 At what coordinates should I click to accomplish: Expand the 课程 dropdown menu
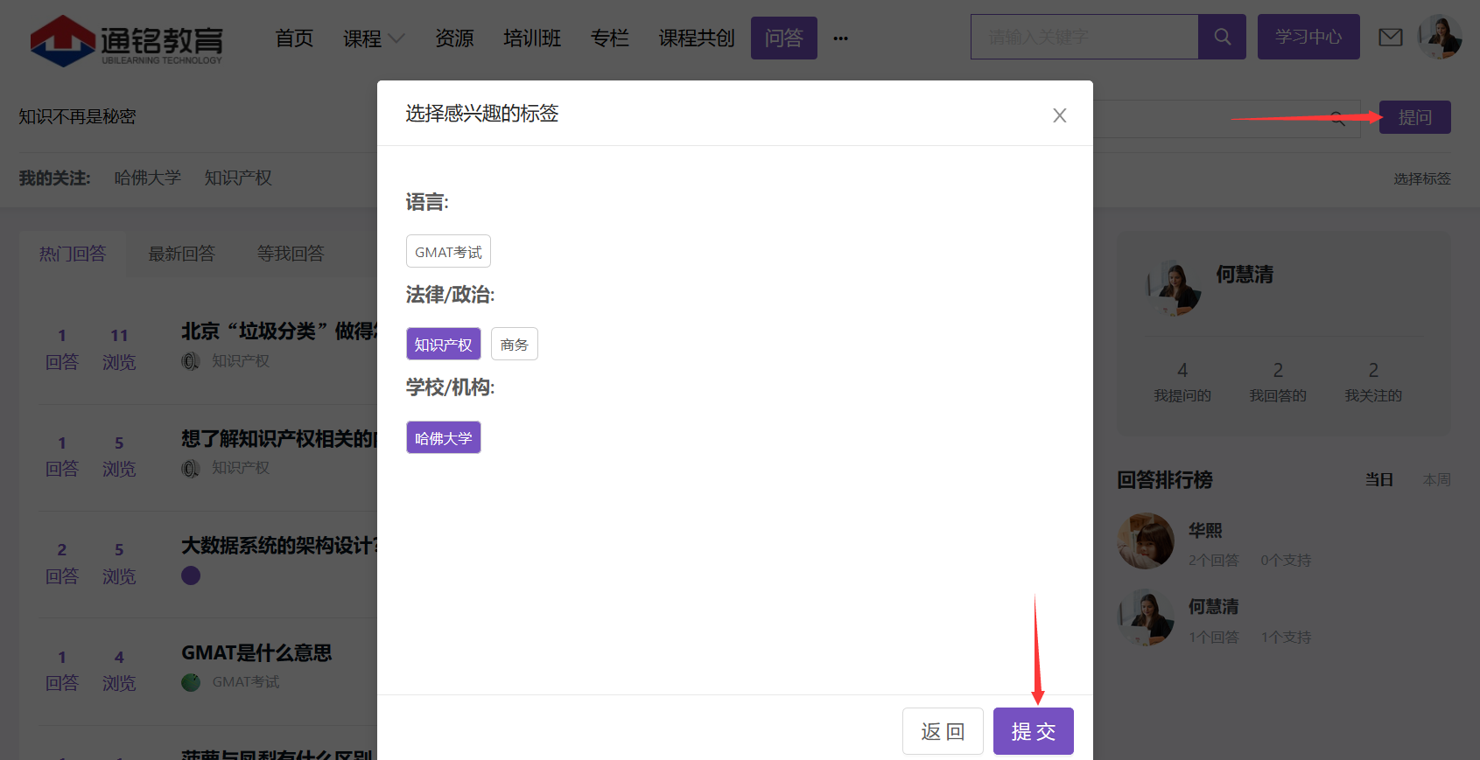point(374,38)
